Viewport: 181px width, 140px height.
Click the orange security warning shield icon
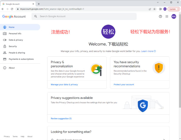[x=159, y=68]
